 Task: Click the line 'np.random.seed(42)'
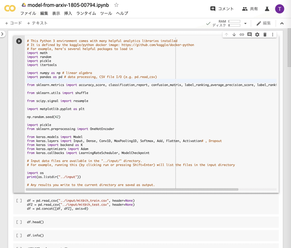pyautogui.click(x=44, y=117)
